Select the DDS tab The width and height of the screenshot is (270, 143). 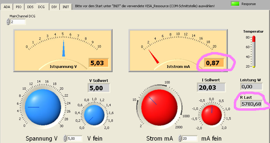pyautogui.click(x=30, y=6)
